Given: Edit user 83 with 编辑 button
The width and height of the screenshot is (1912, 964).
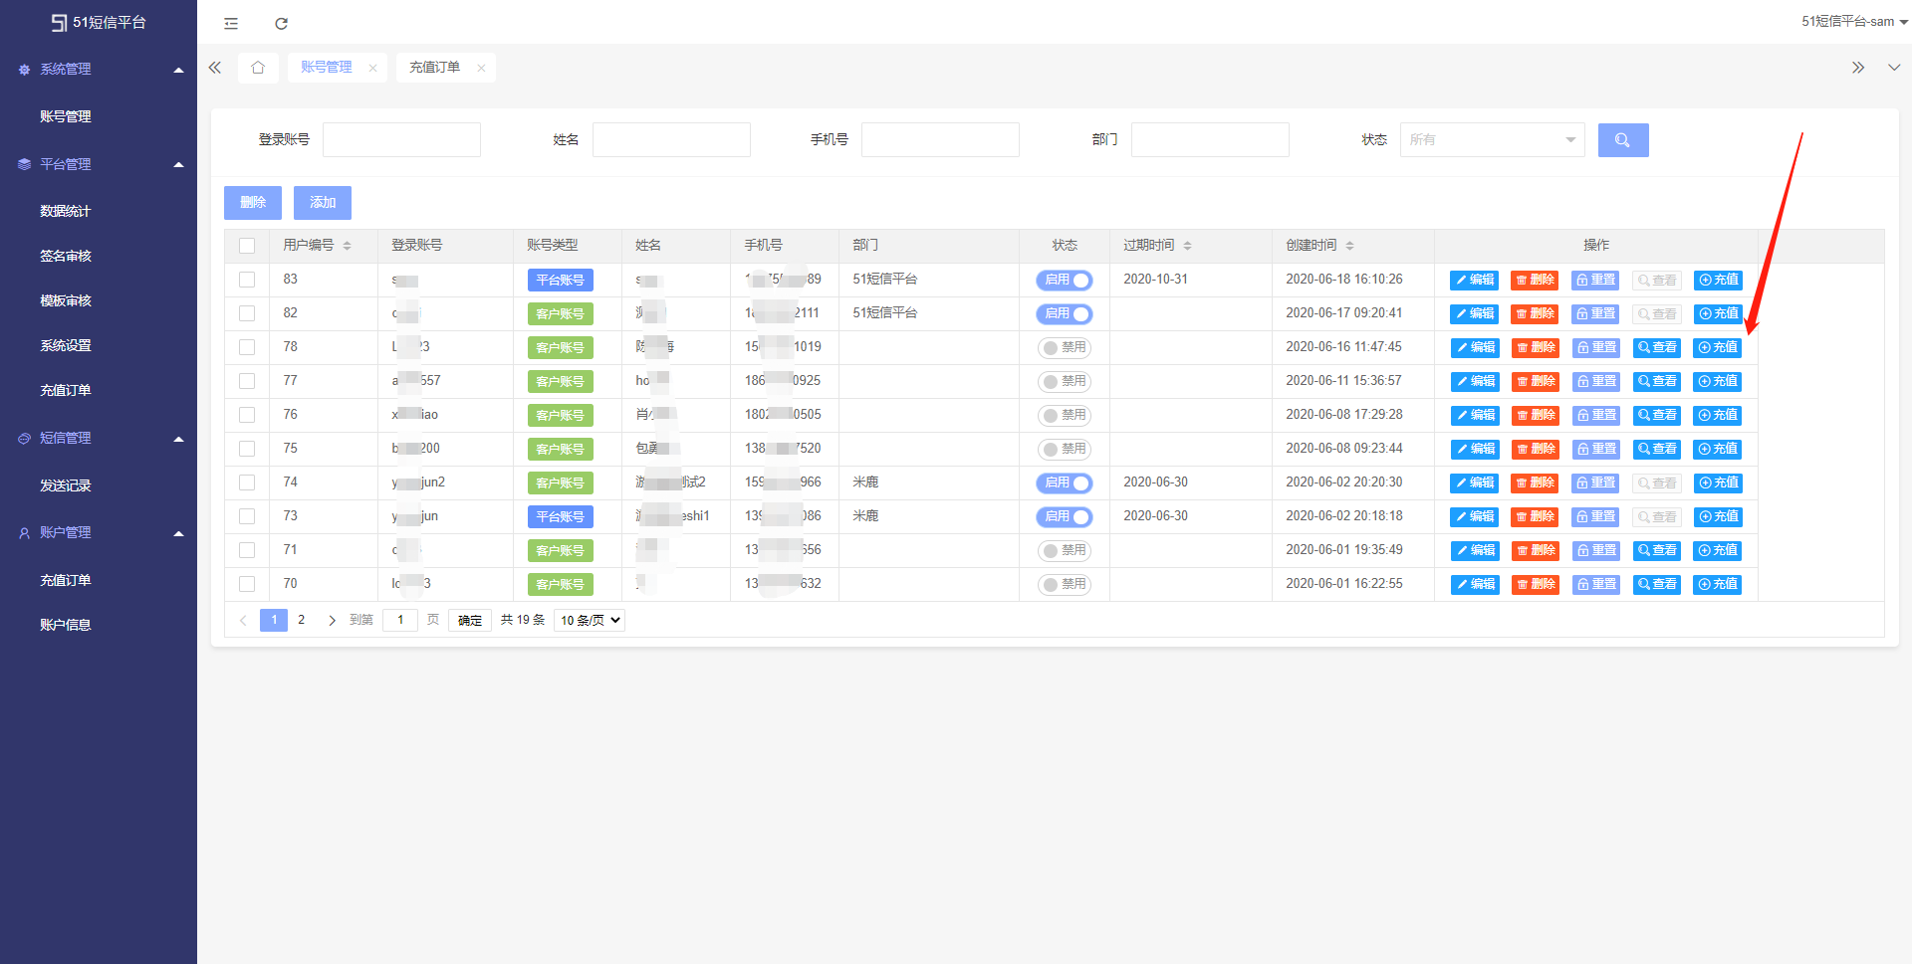Looking at the screenshot, I should pyautogui.click(x=1474, y=281).
